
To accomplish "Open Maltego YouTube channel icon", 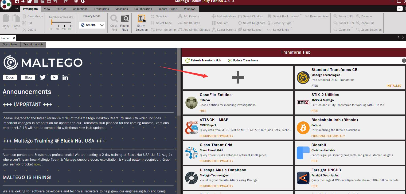I will 54,77.
